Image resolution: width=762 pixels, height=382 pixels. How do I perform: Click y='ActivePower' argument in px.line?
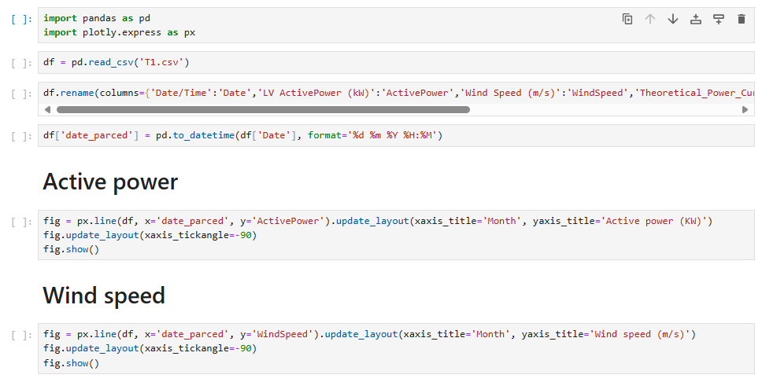282,221
